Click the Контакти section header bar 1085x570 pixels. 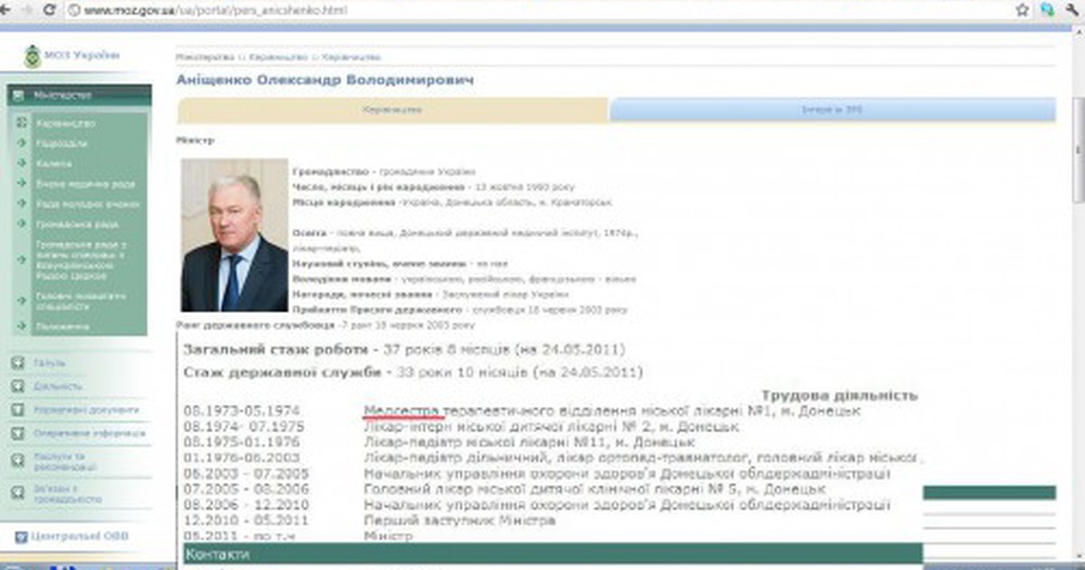(x=552, y=553)
